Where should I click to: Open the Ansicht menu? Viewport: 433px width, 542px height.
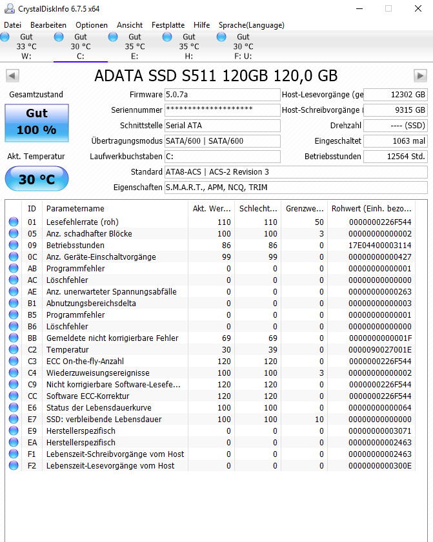(x=130, y=25)
